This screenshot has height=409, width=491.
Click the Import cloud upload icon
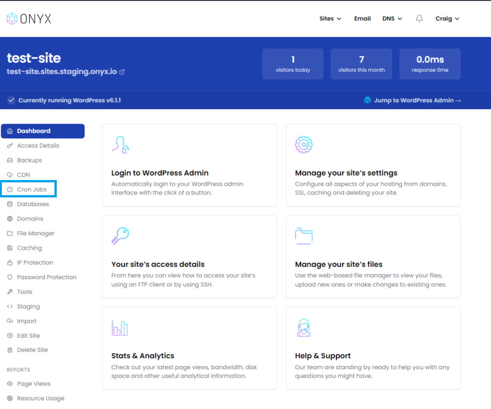[10, 321]
